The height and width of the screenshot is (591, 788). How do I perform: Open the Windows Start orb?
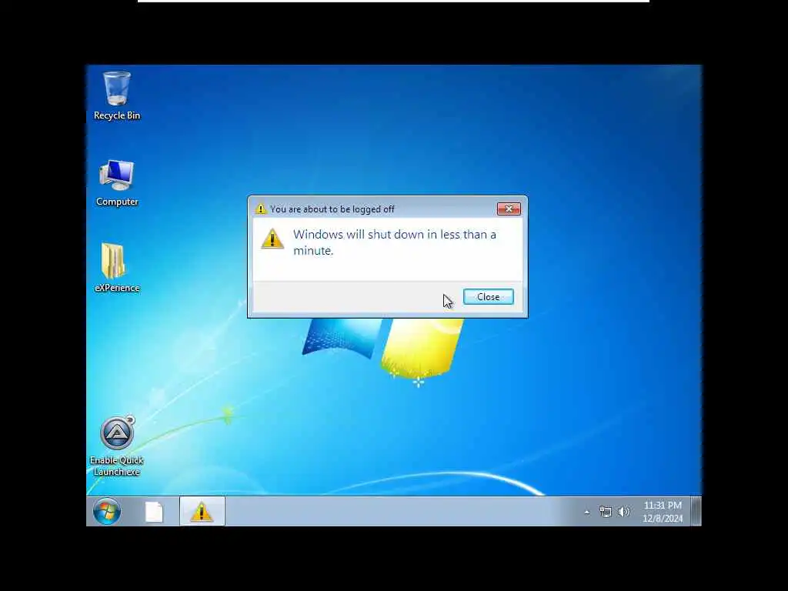(x=106, y=512)
